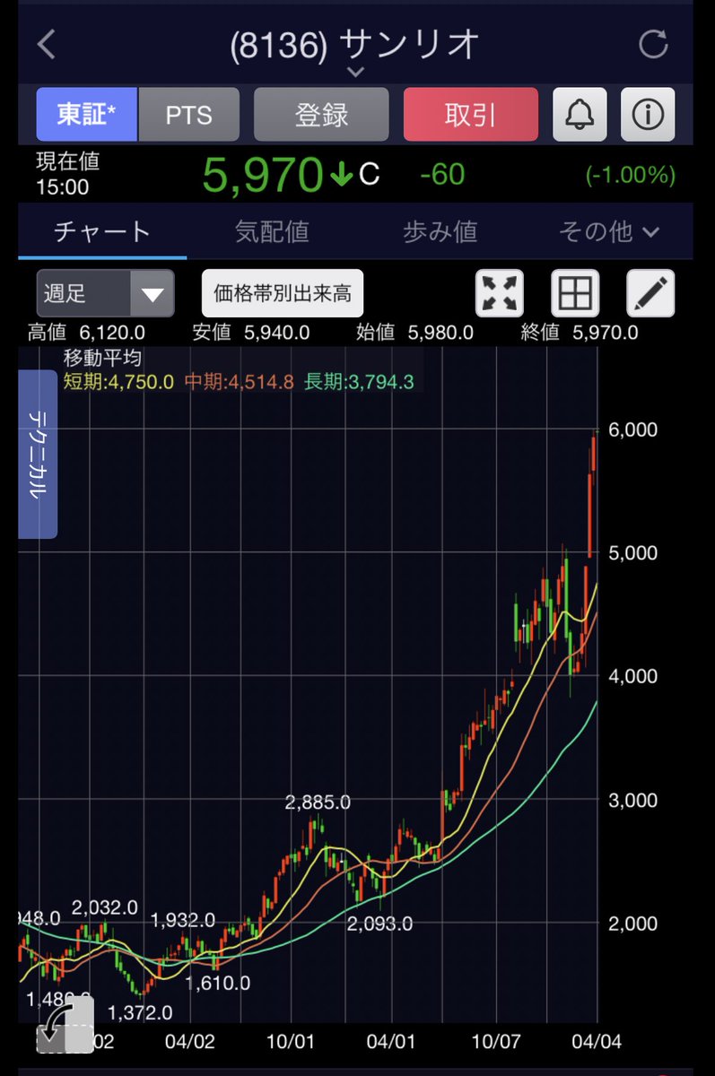This screenshot has height=1076, width=715.
Task: Open price alert bell settings
Action: (579, 114)
